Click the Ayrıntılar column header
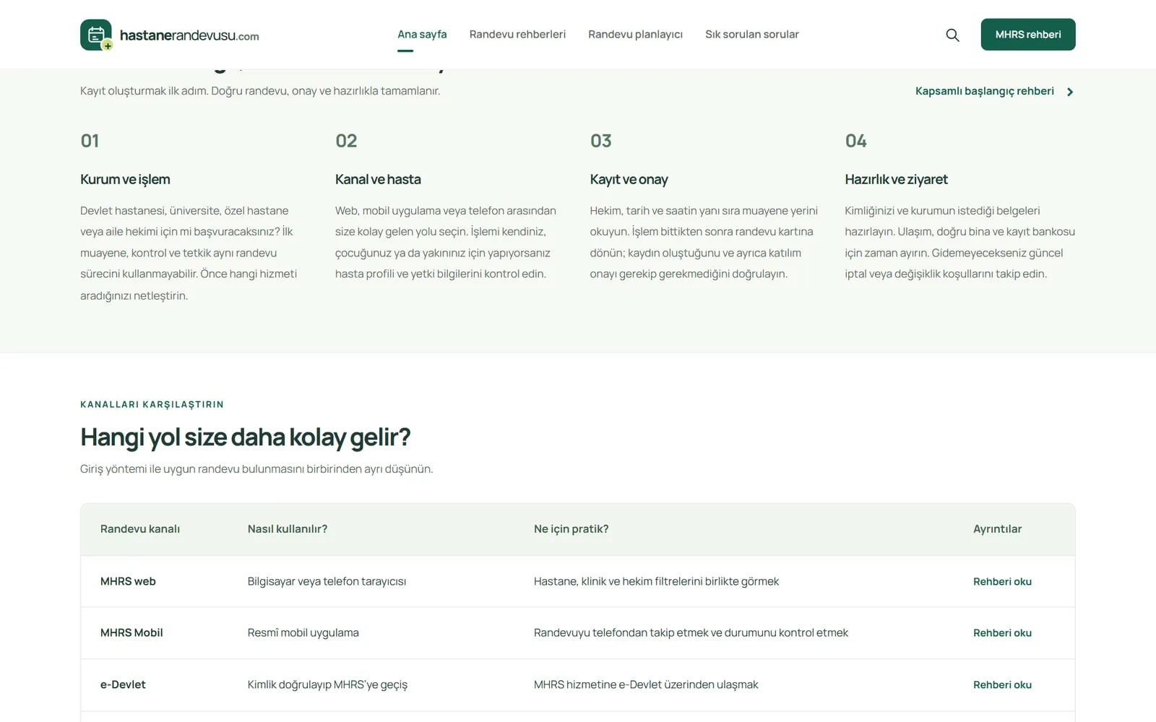Image resolution: width=1156 pixels, height=722 pixels. [997, 529]
